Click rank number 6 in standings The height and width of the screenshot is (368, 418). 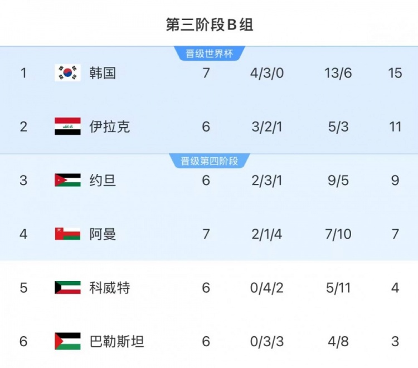coord(23,341)
